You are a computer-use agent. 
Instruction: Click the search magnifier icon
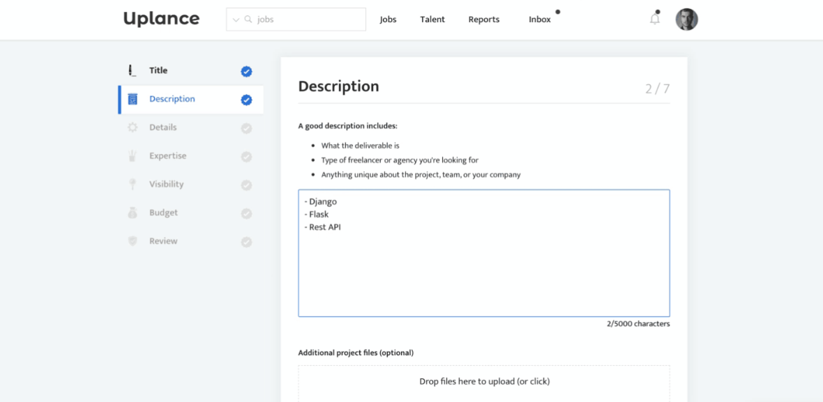[248, 20]
